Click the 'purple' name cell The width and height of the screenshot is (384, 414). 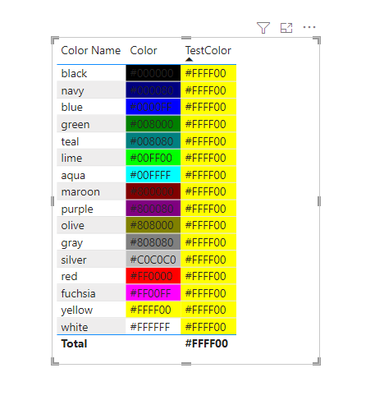click(91, 209)
